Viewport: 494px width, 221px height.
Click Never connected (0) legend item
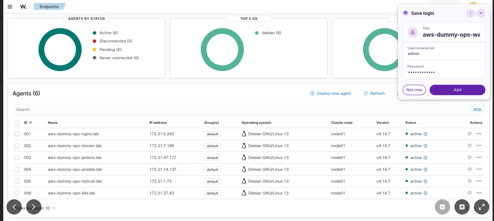(x=116, y=58)
